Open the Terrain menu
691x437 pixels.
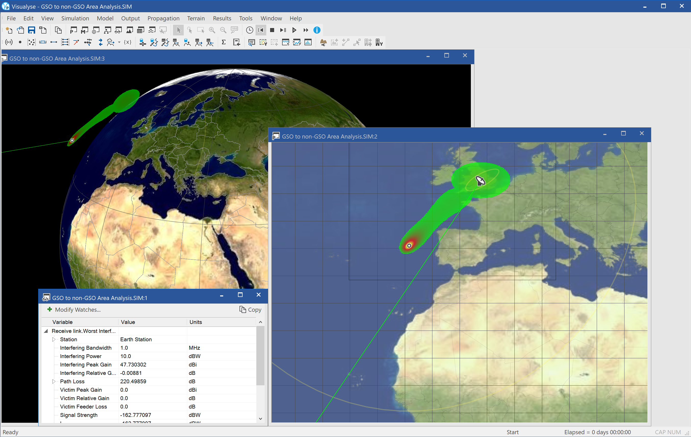[x=196, y=18]
